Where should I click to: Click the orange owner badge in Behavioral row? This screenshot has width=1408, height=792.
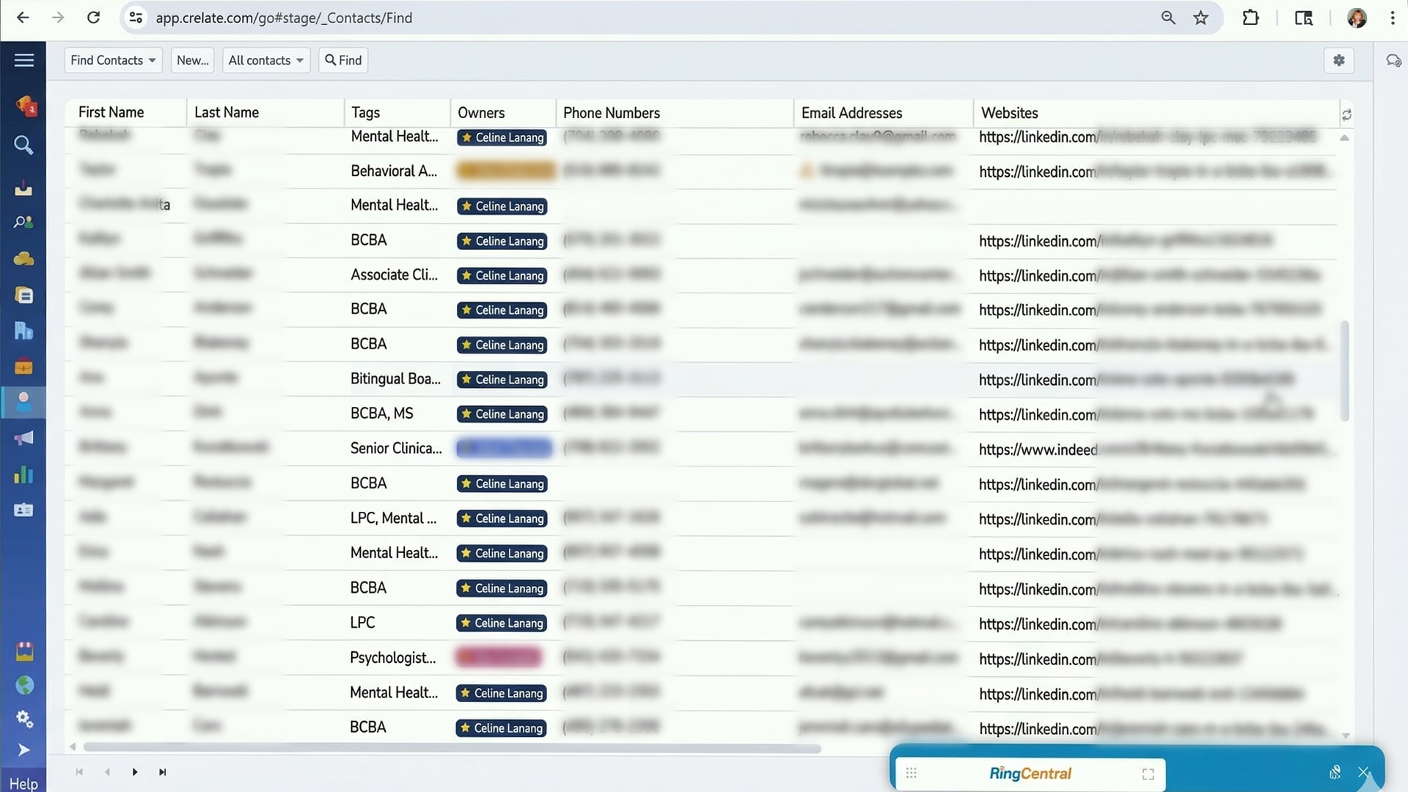click(x=505, y=172)
